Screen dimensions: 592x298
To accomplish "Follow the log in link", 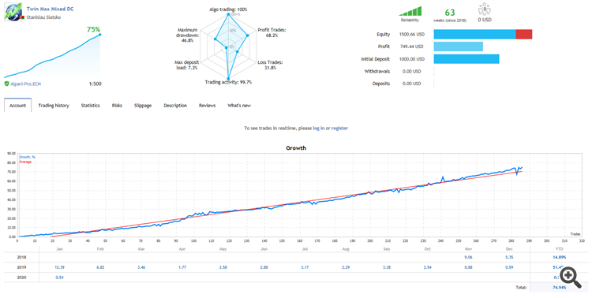I will (x=319, y=129).
